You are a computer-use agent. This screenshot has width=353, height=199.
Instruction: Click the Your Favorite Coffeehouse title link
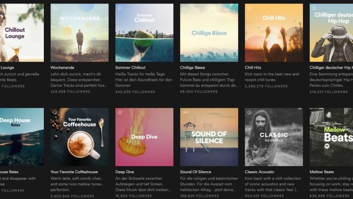click(74, 172)
